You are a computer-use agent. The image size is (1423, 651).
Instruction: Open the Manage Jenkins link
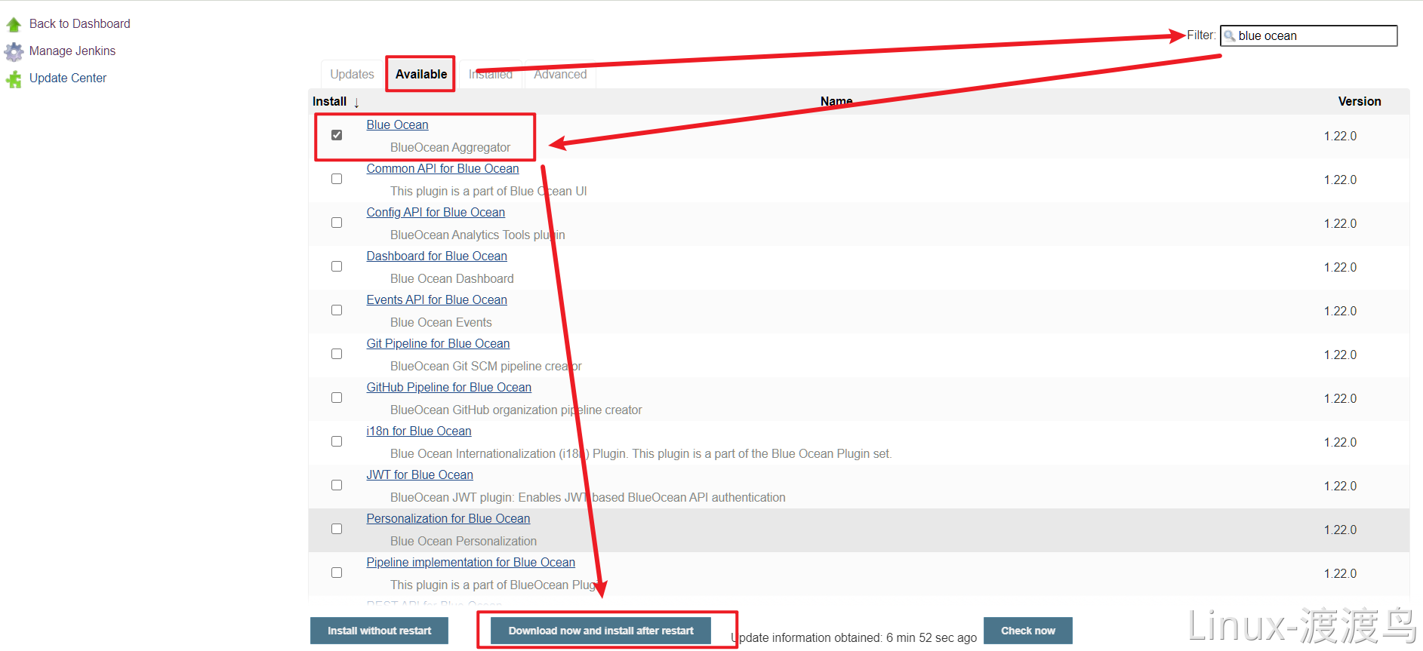click(72, 51)
